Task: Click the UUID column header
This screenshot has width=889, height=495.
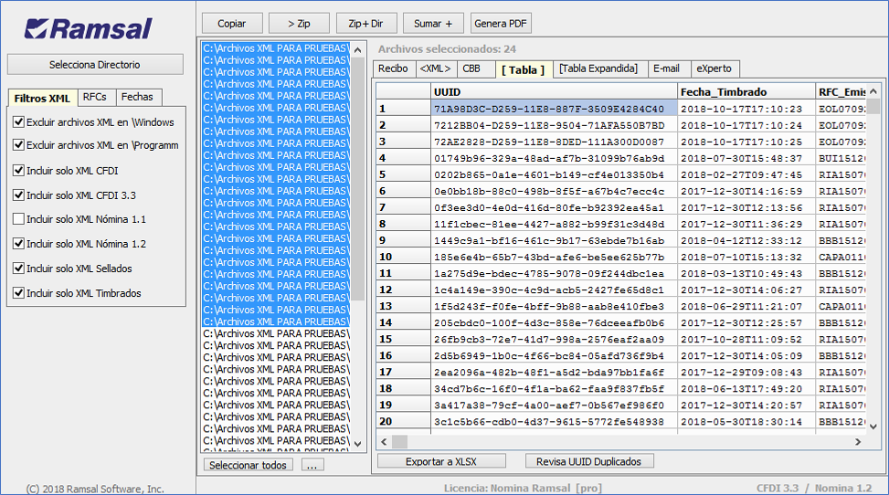Action: [554, 92]
